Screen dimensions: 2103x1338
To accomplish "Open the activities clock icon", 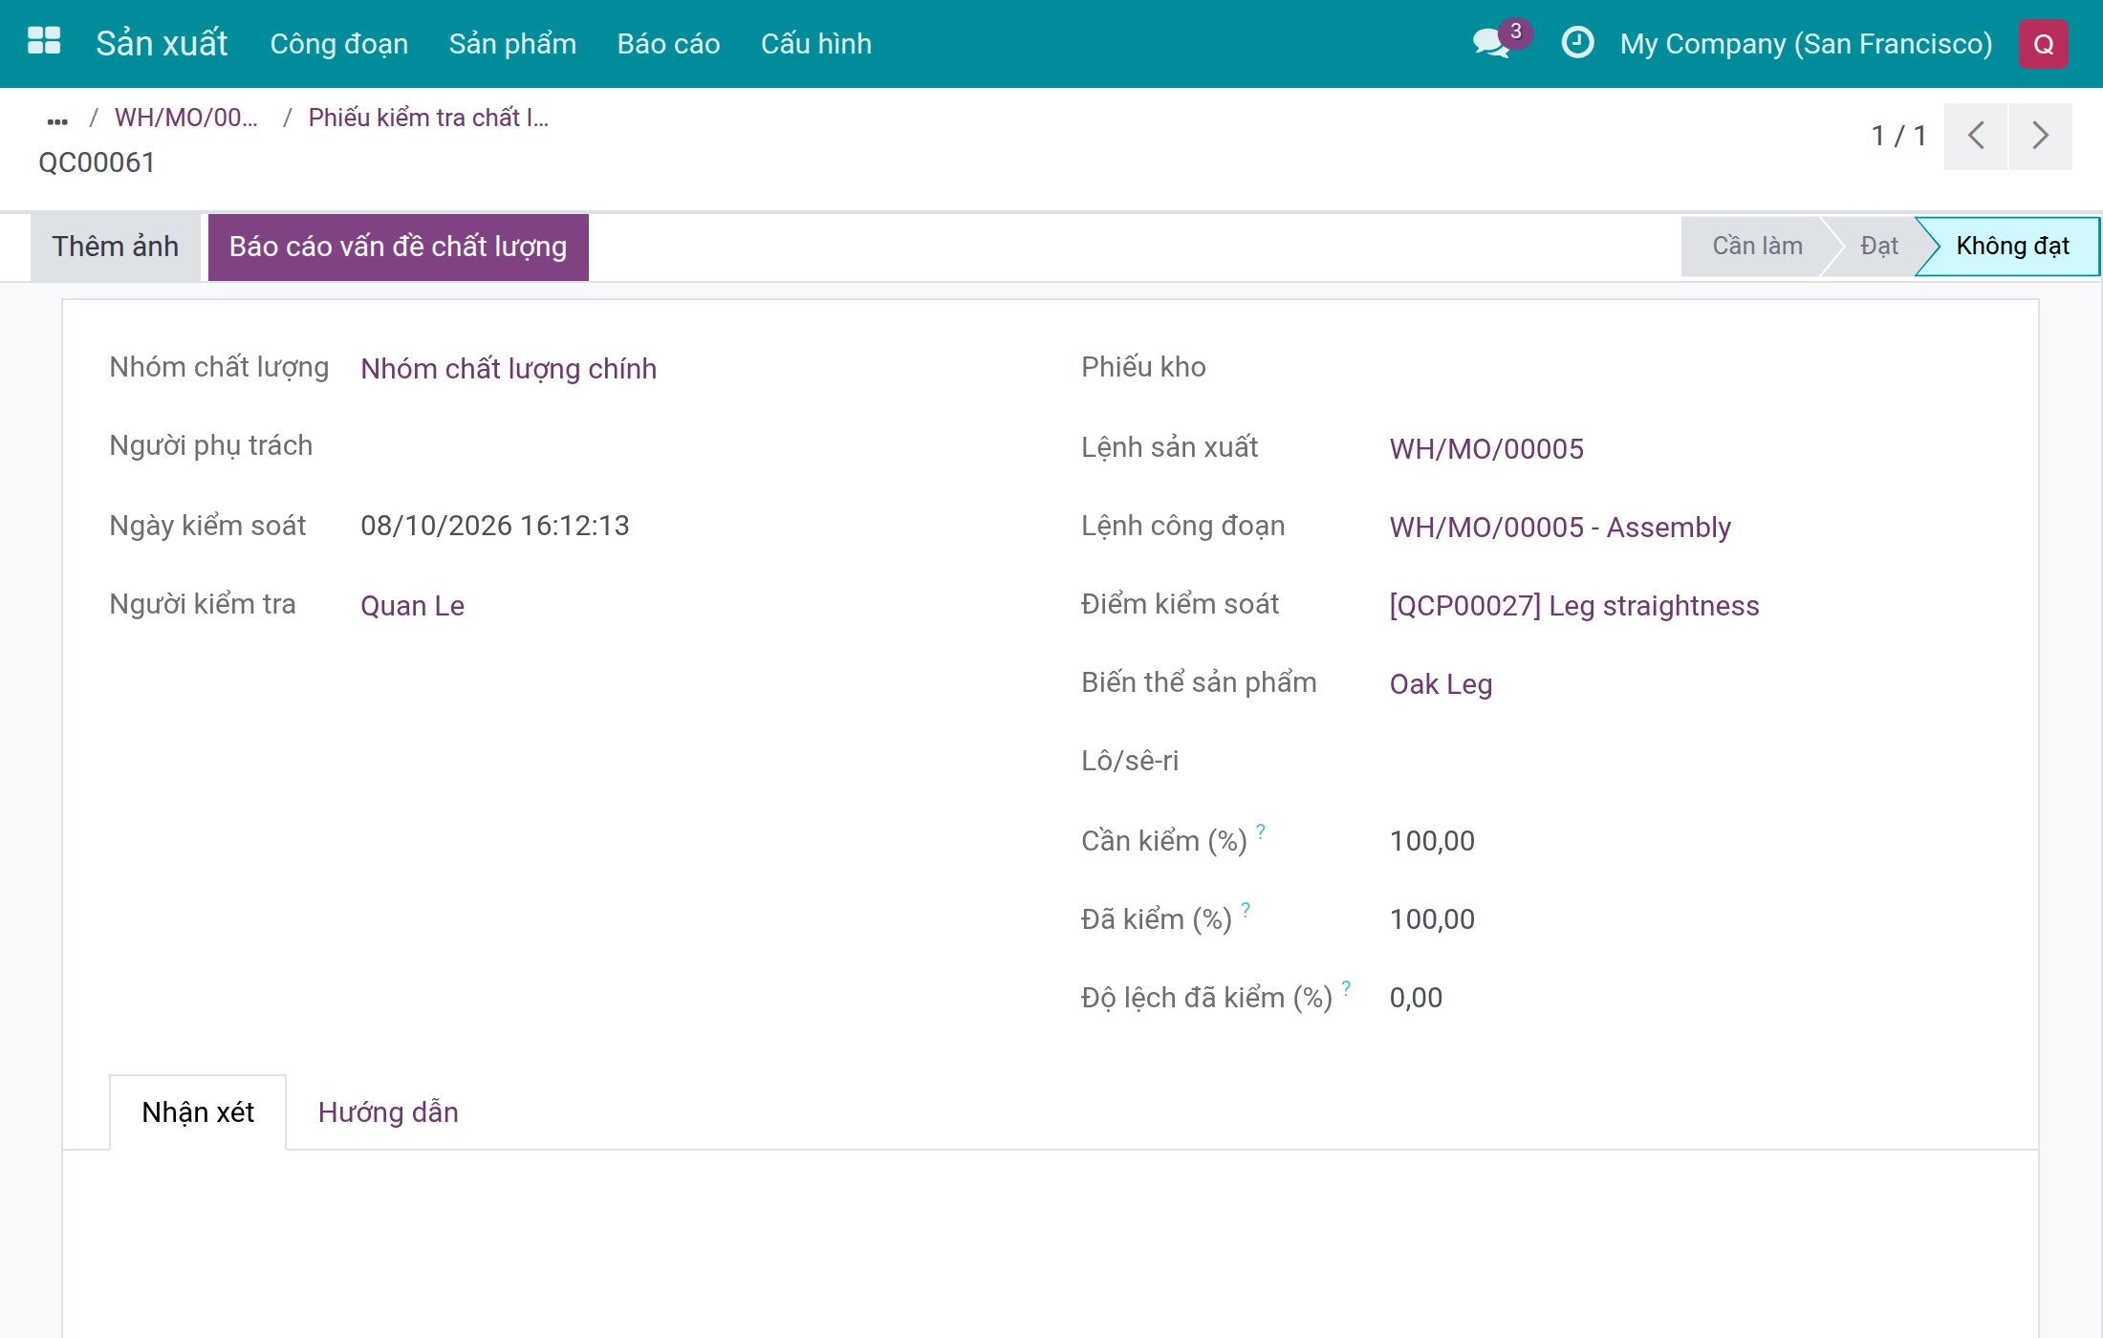I will tap(1577, 43).
